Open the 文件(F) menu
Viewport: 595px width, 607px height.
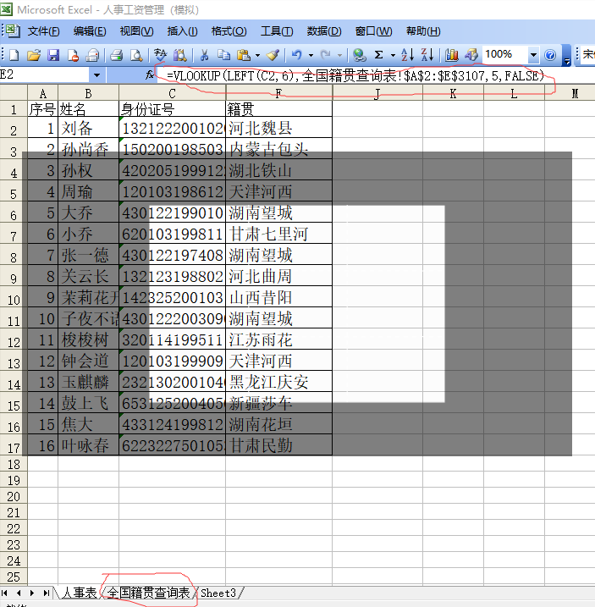(43, 31)
